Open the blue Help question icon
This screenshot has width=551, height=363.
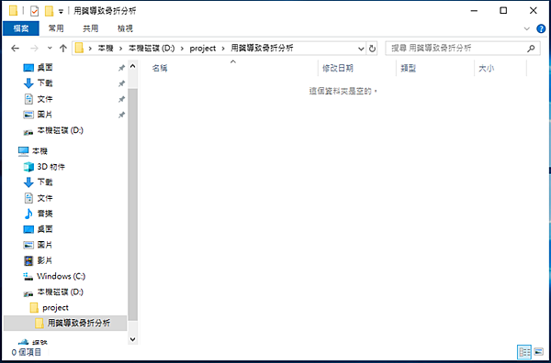pyautogui.click(x=541, y=28)
